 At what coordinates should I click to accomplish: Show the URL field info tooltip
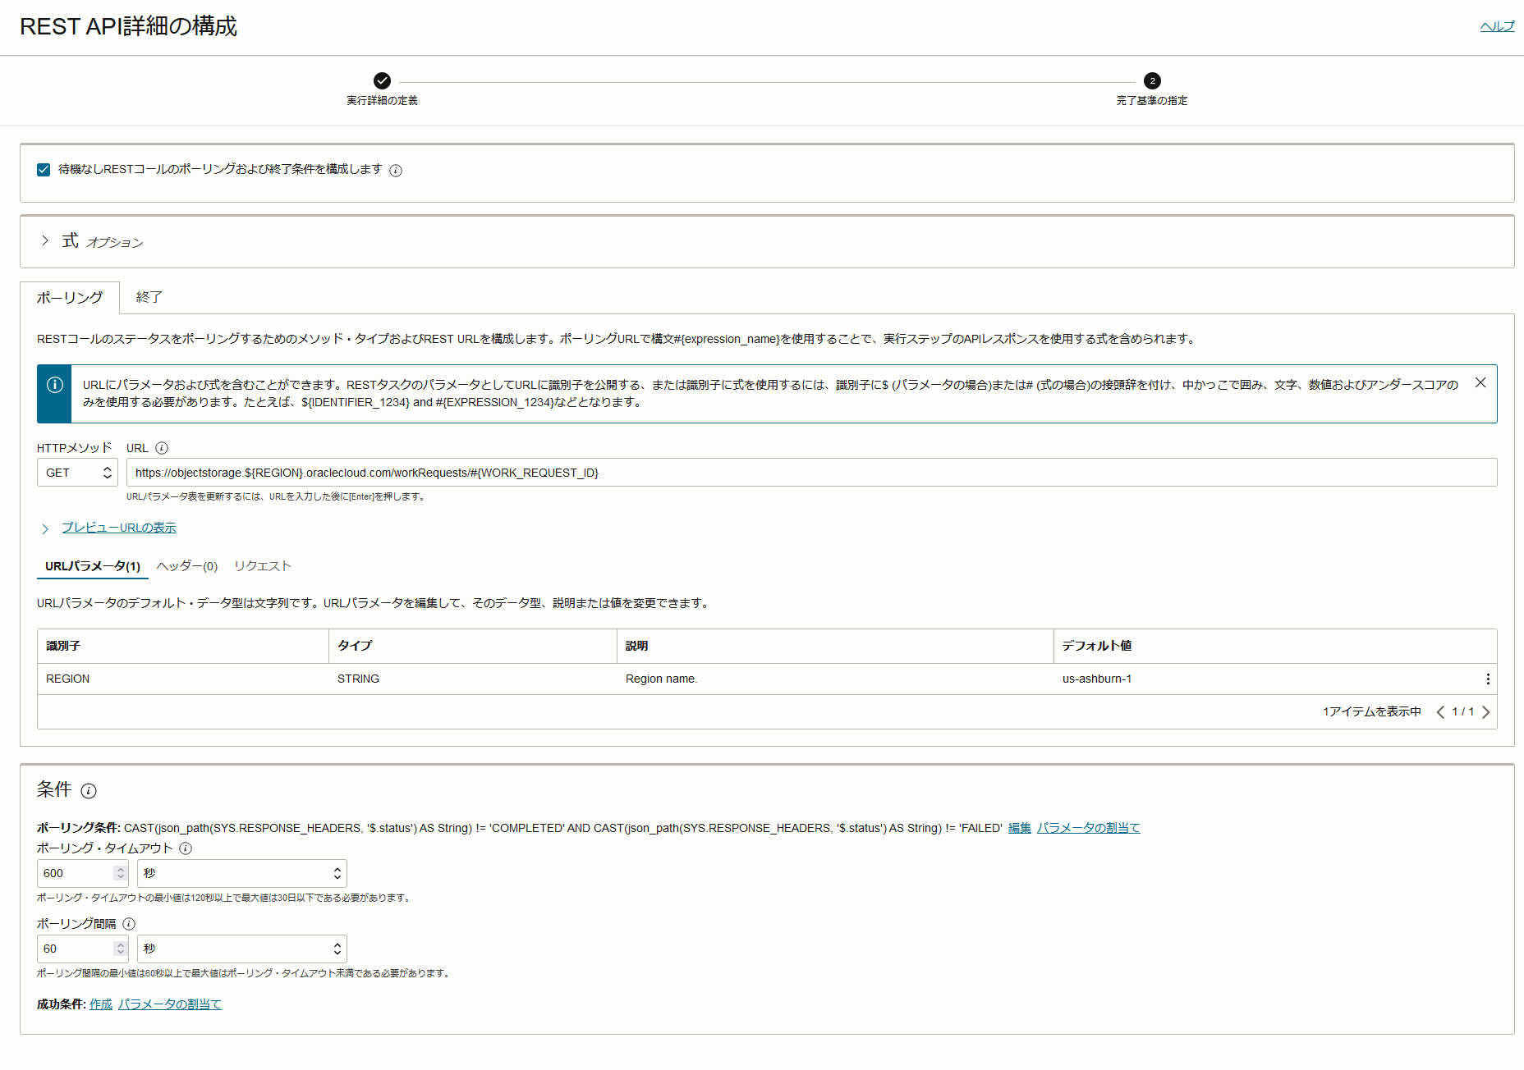(162, 448)
